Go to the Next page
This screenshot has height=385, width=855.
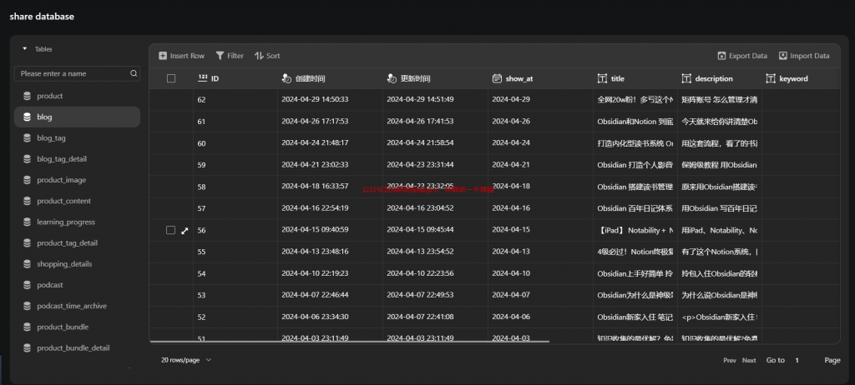click(x=749, y=360)
